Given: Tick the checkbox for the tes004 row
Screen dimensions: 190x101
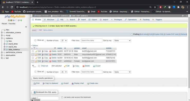Looking at the screenshot, I should tap(33, 58).
